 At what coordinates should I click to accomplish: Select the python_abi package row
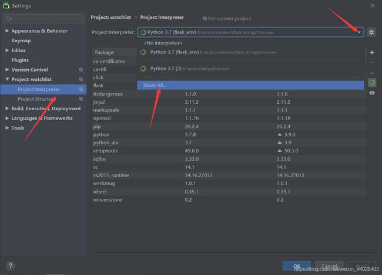[x=229, y=142]
